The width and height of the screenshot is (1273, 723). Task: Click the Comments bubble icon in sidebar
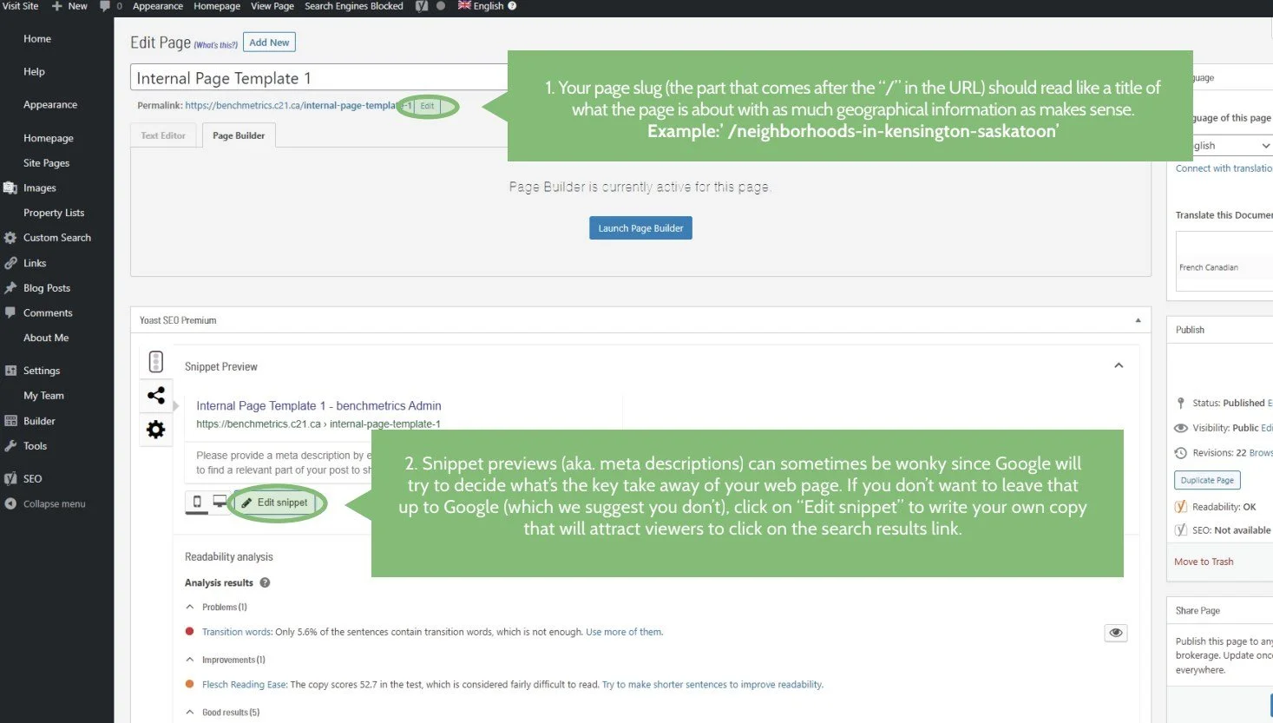coord(10,312)
